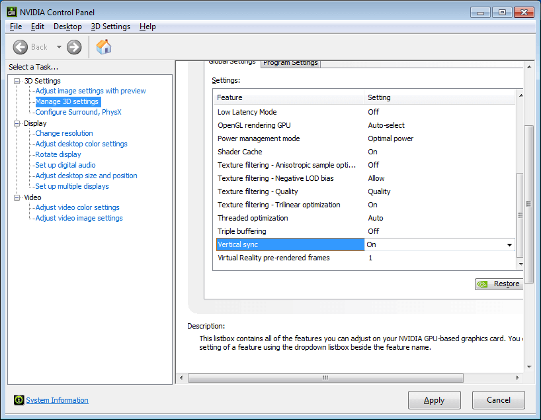Viewport: 541px width, 420px height.
Task: Open Adjust video color settings
Action: tap(77, 207)
